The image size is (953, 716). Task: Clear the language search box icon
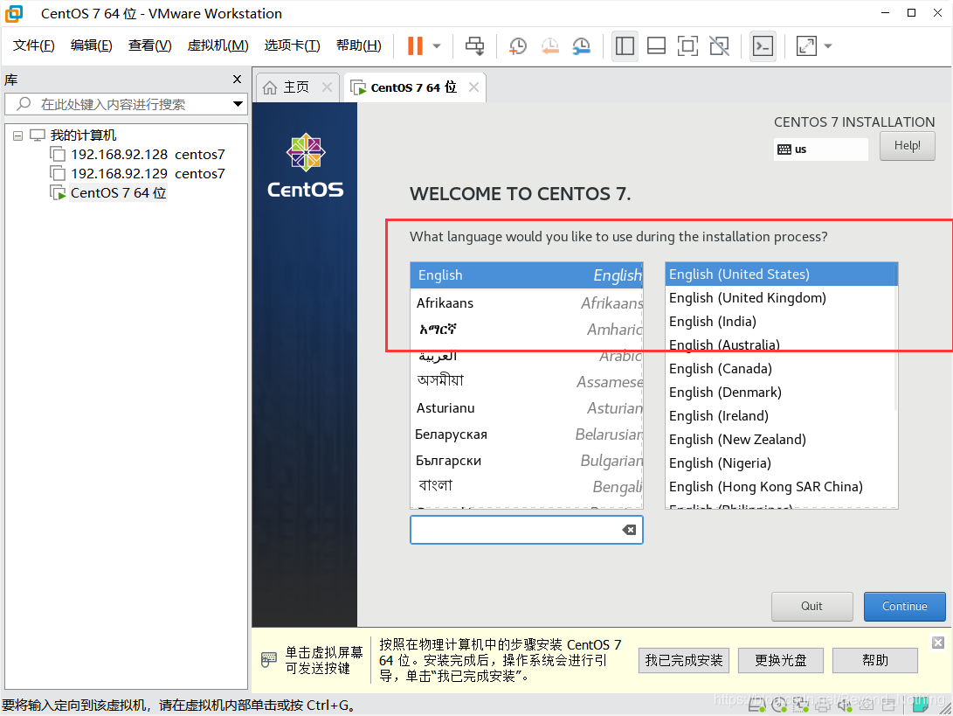tap(629, 530)
